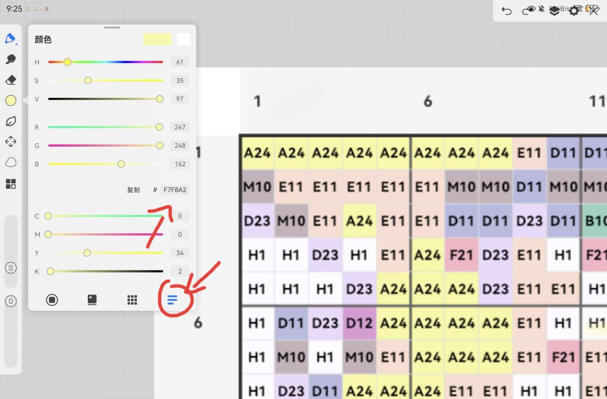Click the R red slider track
Screen dimensions: 607x399
(x=105, y=127)
